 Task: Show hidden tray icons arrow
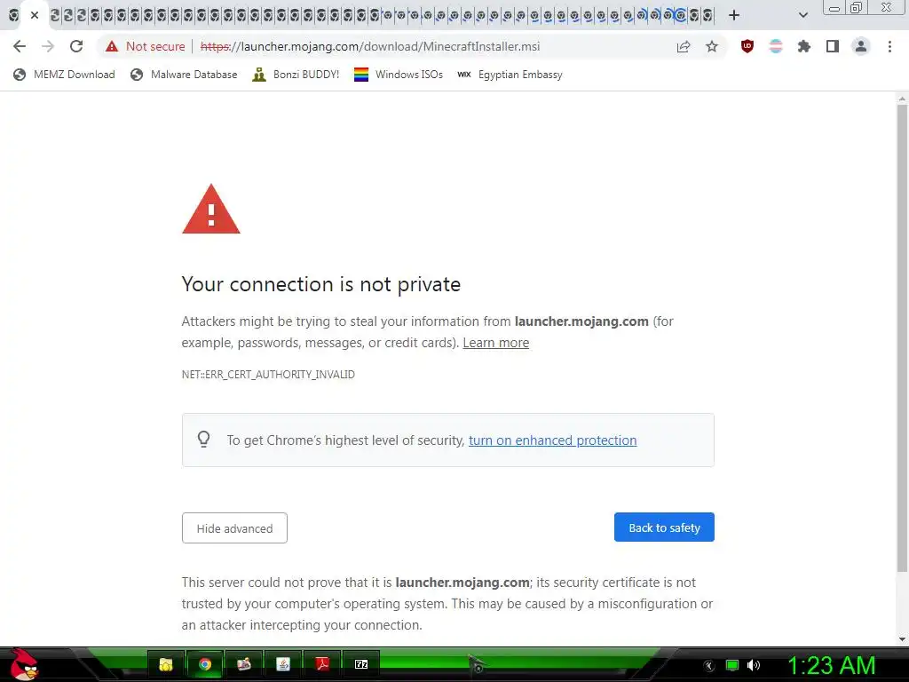pos(709,666)
